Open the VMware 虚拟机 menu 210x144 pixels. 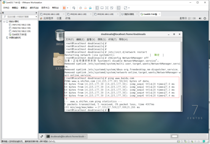coord(34,8)
